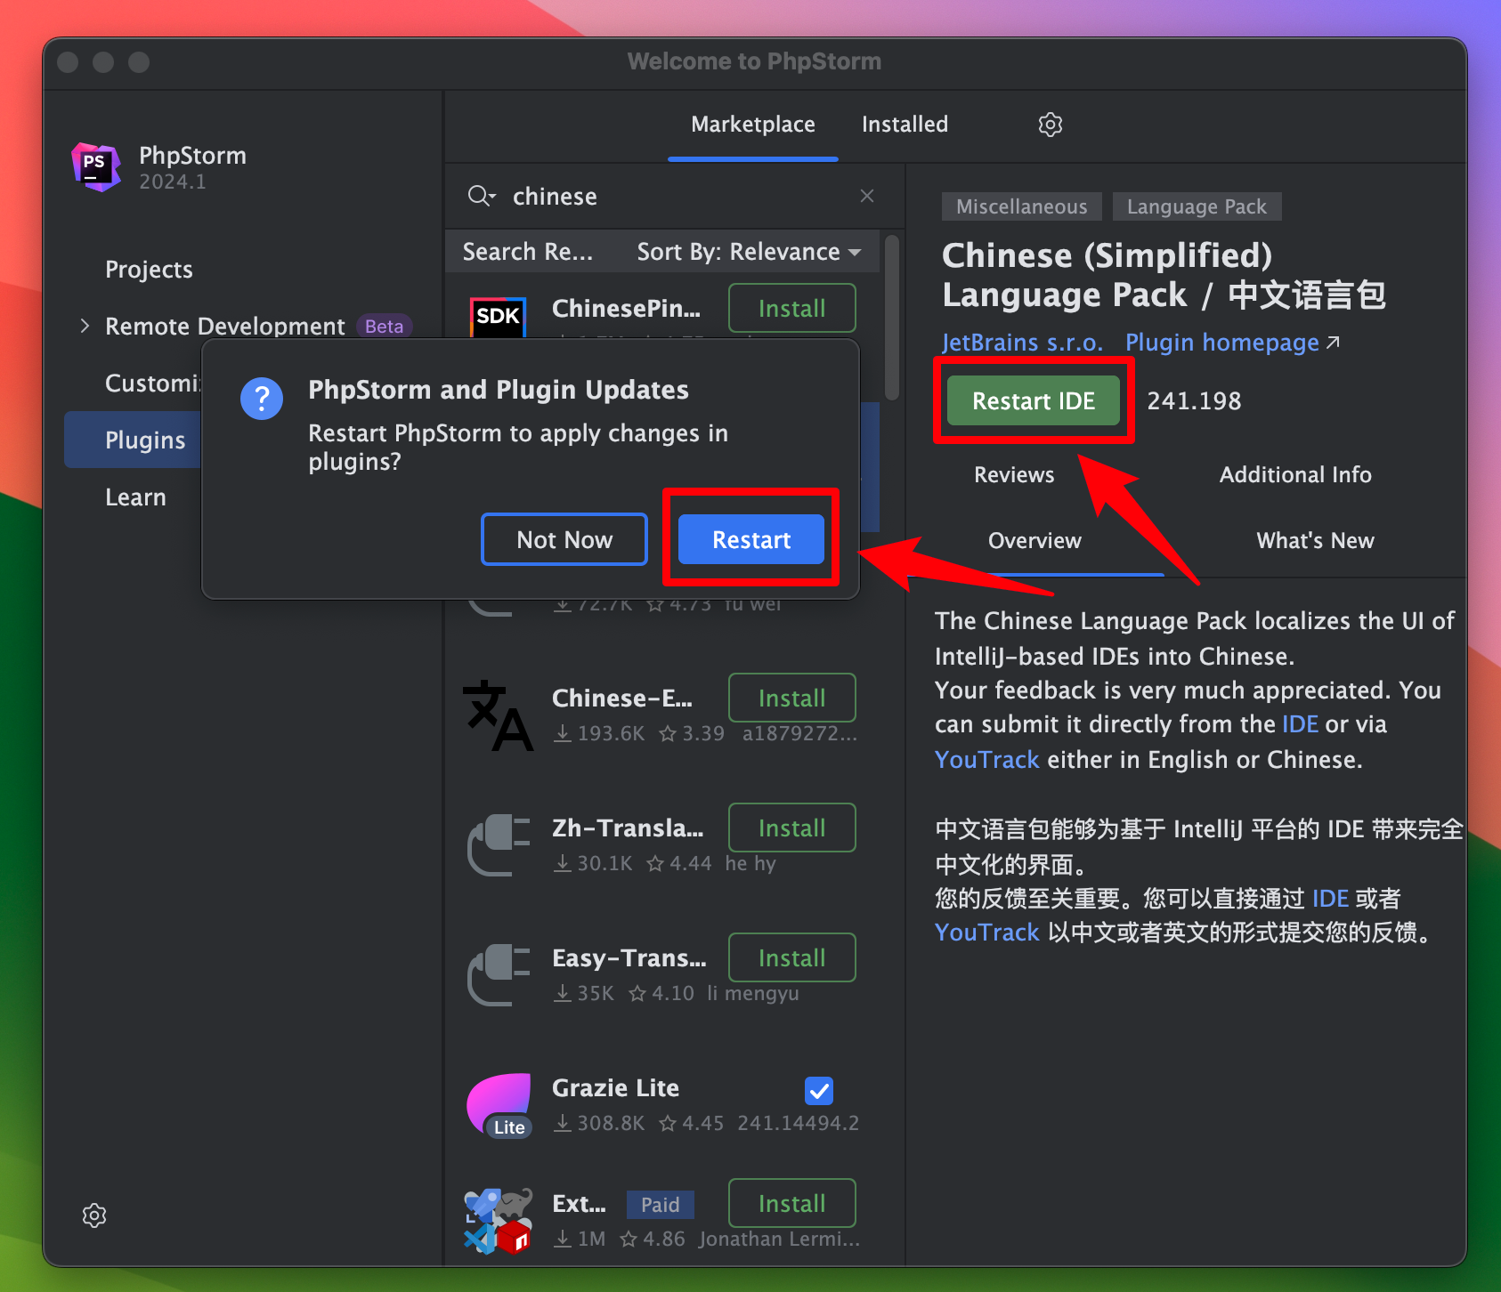Click the Beta badge next to Remote Development
The height and width of the screenshot is (1292, 1501).
tap(384, 326)
